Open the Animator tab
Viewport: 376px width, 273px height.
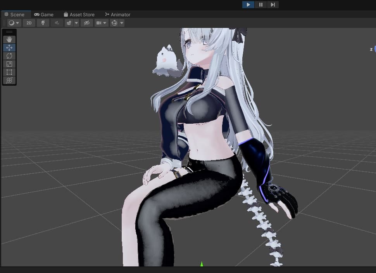(x=118, y=14)
